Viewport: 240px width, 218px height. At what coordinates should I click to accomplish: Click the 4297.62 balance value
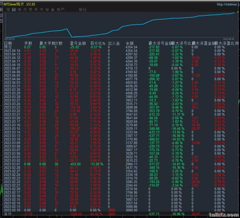tap(132, 54)
